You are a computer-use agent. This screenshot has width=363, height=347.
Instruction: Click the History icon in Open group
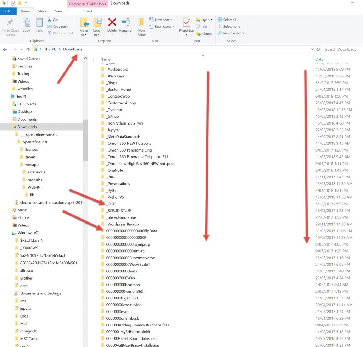[204, 34]
